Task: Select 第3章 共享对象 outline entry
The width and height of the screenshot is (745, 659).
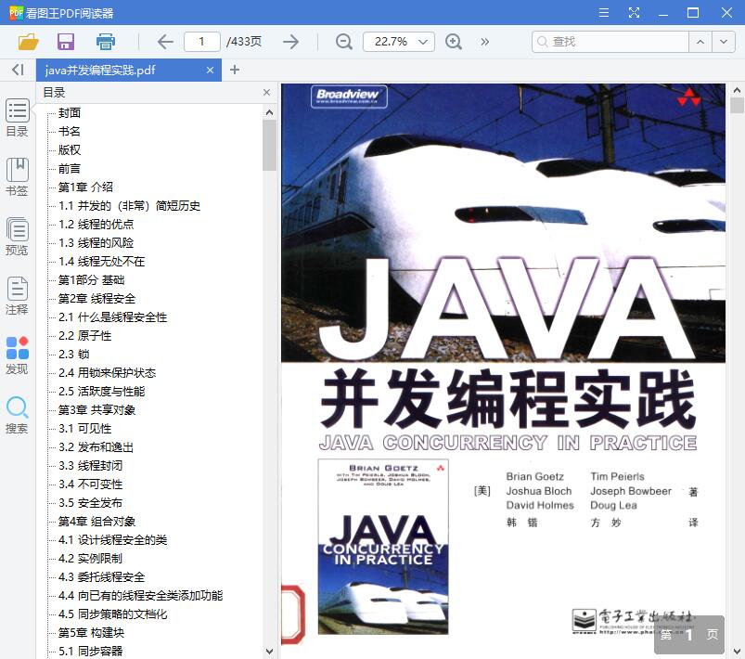Action: point(96,410)
